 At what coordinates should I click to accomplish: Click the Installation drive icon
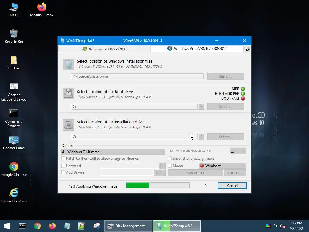[x=68, y=125]
